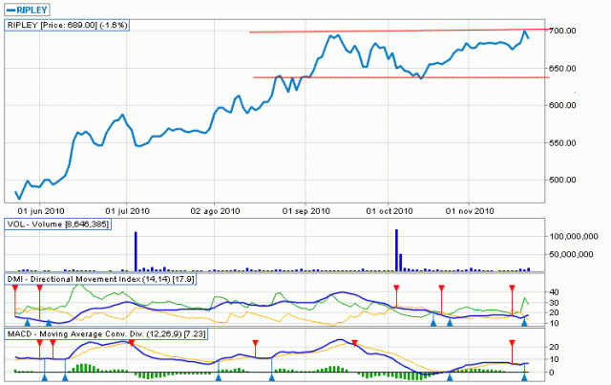Select the 01 oct 2010 date label
The height and width of the screenshot is (385, 611).
[390, 211]
